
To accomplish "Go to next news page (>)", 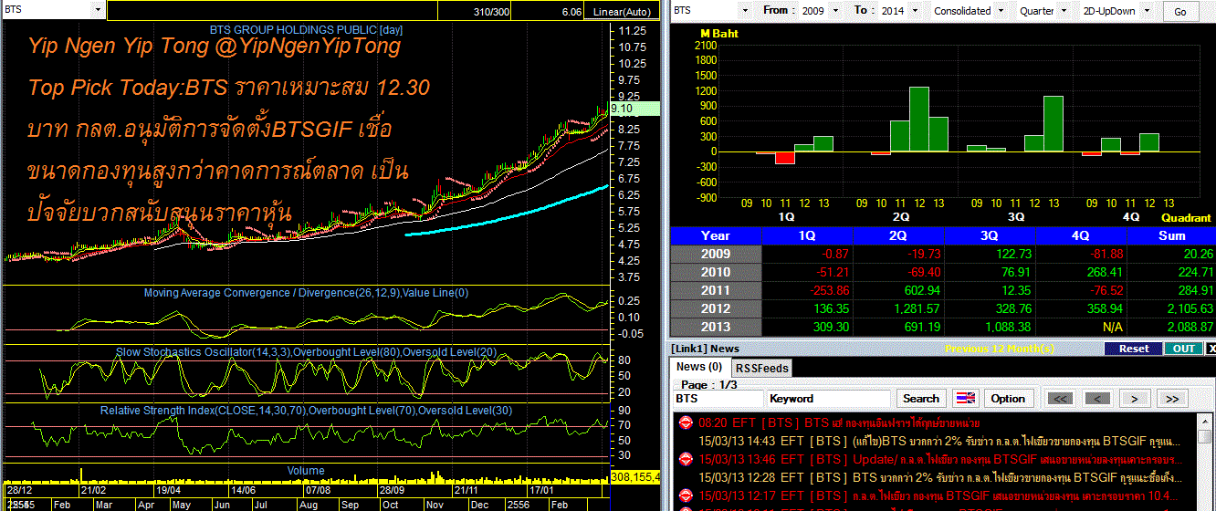I will click(x=1135, y=399).
